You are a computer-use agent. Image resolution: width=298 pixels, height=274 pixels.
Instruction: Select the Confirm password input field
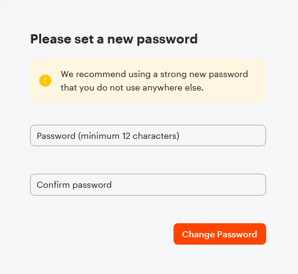pyautogui.click(x=148, y=185)
